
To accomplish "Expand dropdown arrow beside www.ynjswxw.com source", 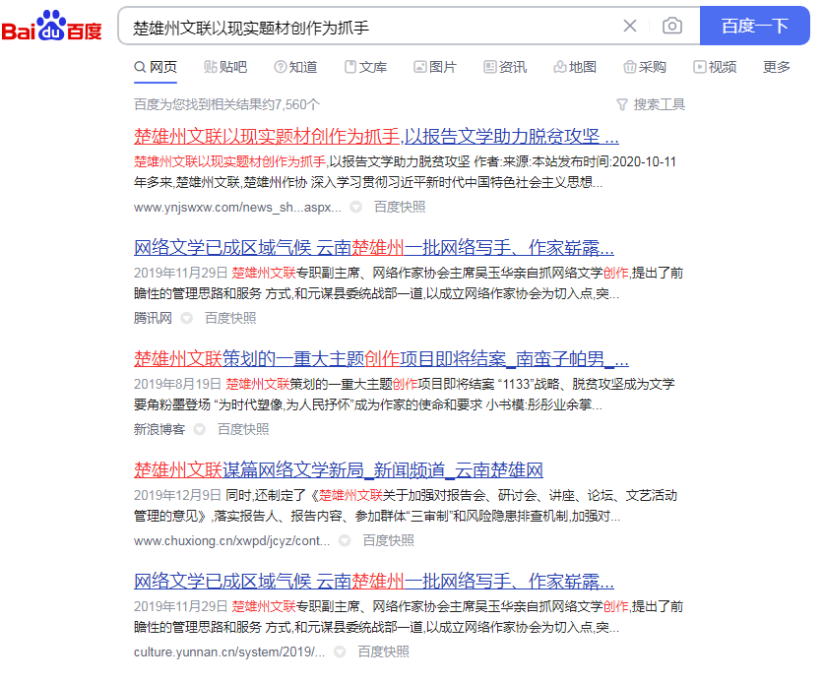I will point(356,208).
